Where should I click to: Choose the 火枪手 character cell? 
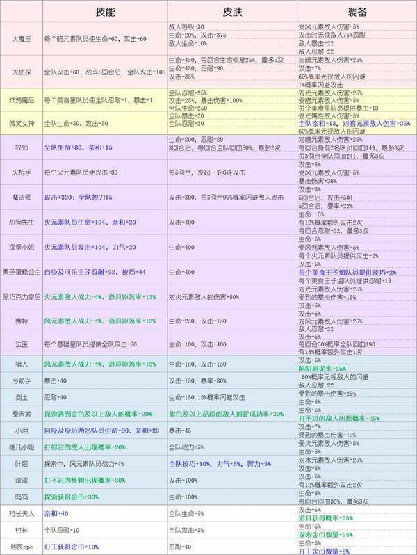click(21, 172)
